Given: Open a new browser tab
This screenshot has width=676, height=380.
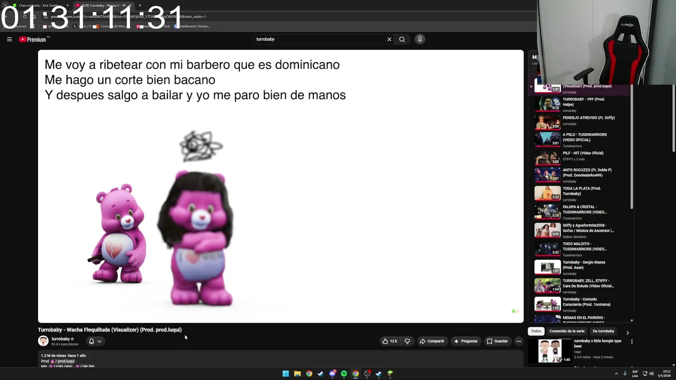Looking at the screenshot, I should tap(139, 5).
